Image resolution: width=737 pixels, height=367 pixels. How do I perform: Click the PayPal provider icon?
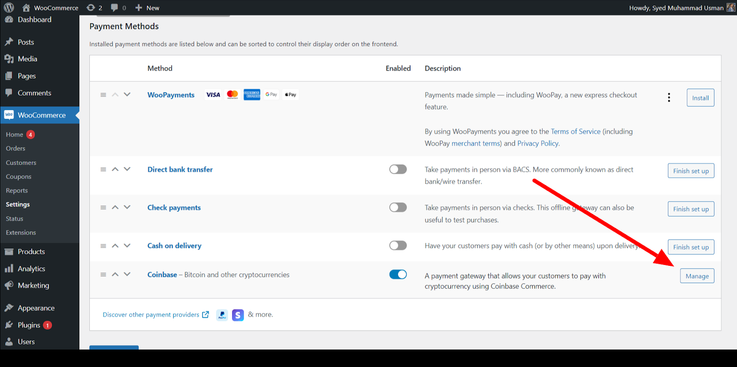tap(222, 315)
